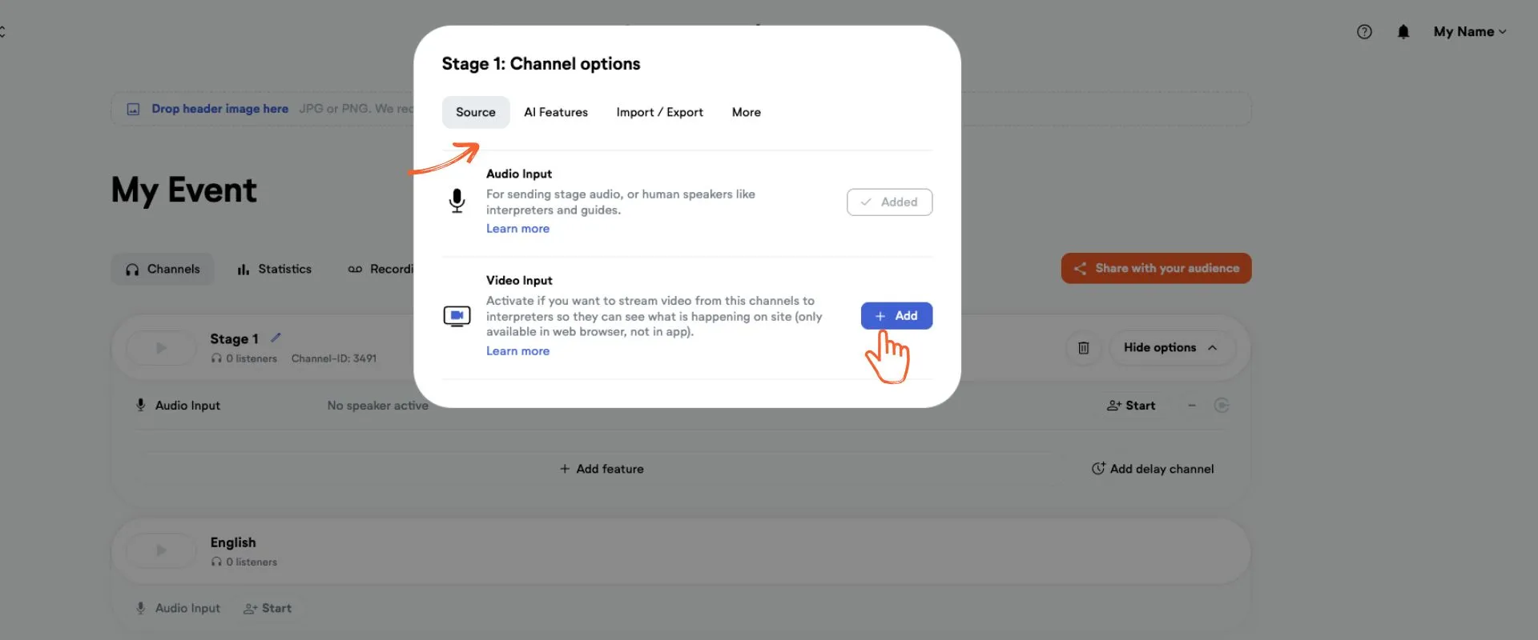
Task: Click the microphone icon in Stage 1 Audio Input row
Action: 140,405
